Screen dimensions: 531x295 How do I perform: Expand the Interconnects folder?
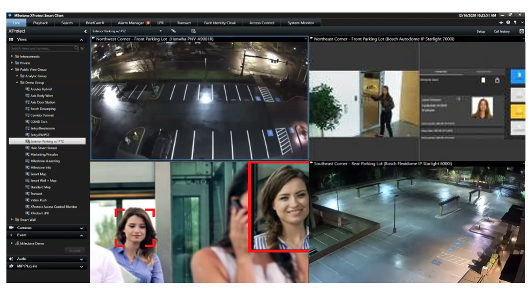(12, 56)
